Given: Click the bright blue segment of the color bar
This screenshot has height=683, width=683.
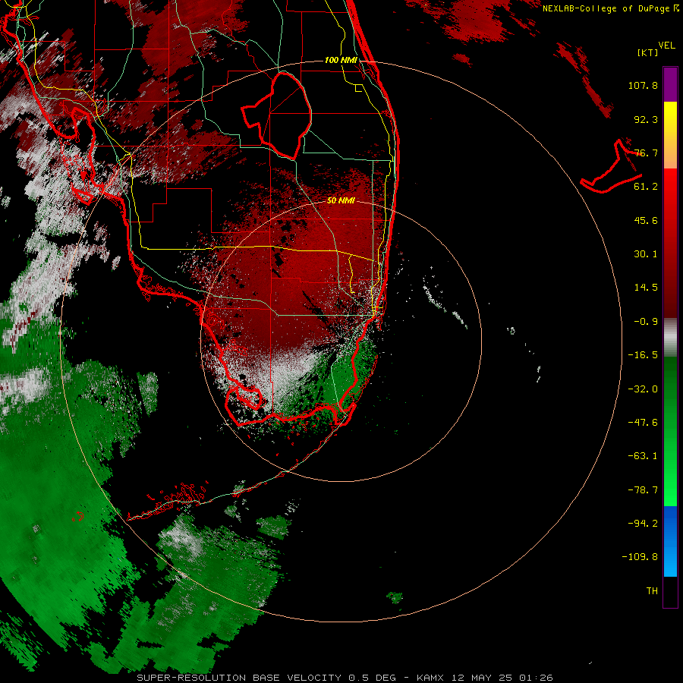Looking at the screenshot, I should click(x=670, y=541).
